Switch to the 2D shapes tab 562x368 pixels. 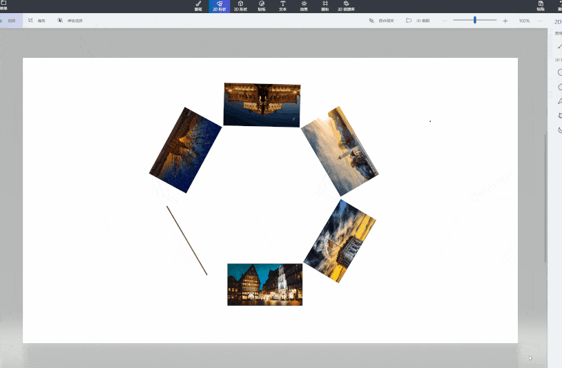(x=220, y=6)
